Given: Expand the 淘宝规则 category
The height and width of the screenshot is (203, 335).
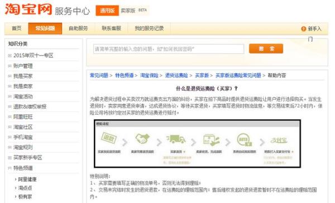Looking at the screenshot, I should point(9,147).
